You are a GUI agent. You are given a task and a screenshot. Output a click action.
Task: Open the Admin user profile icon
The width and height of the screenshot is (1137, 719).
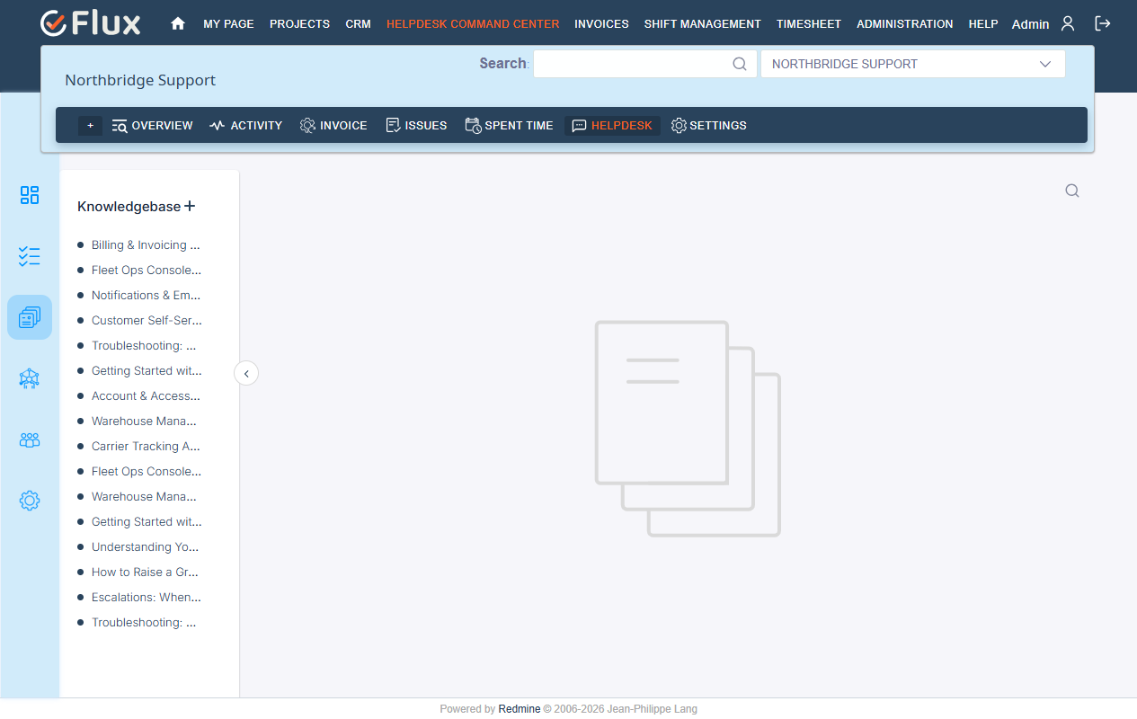coord(1068,23)
